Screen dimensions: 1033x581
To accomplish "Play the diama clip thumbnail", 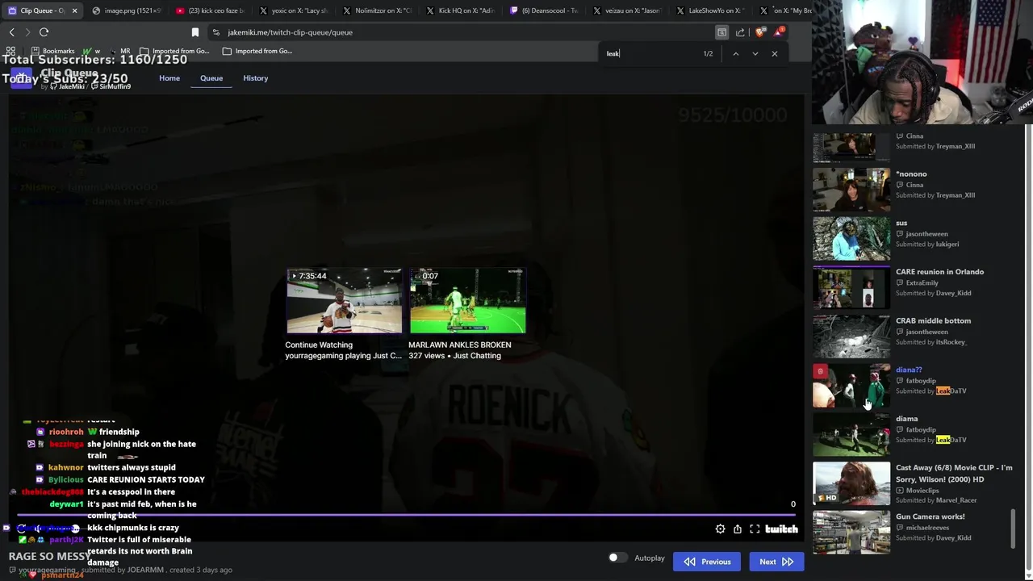I will point(851,434).
